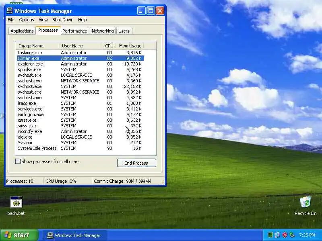322x241 pixels.
Task: Sort by the User Name column header
Action: (80, 46)
